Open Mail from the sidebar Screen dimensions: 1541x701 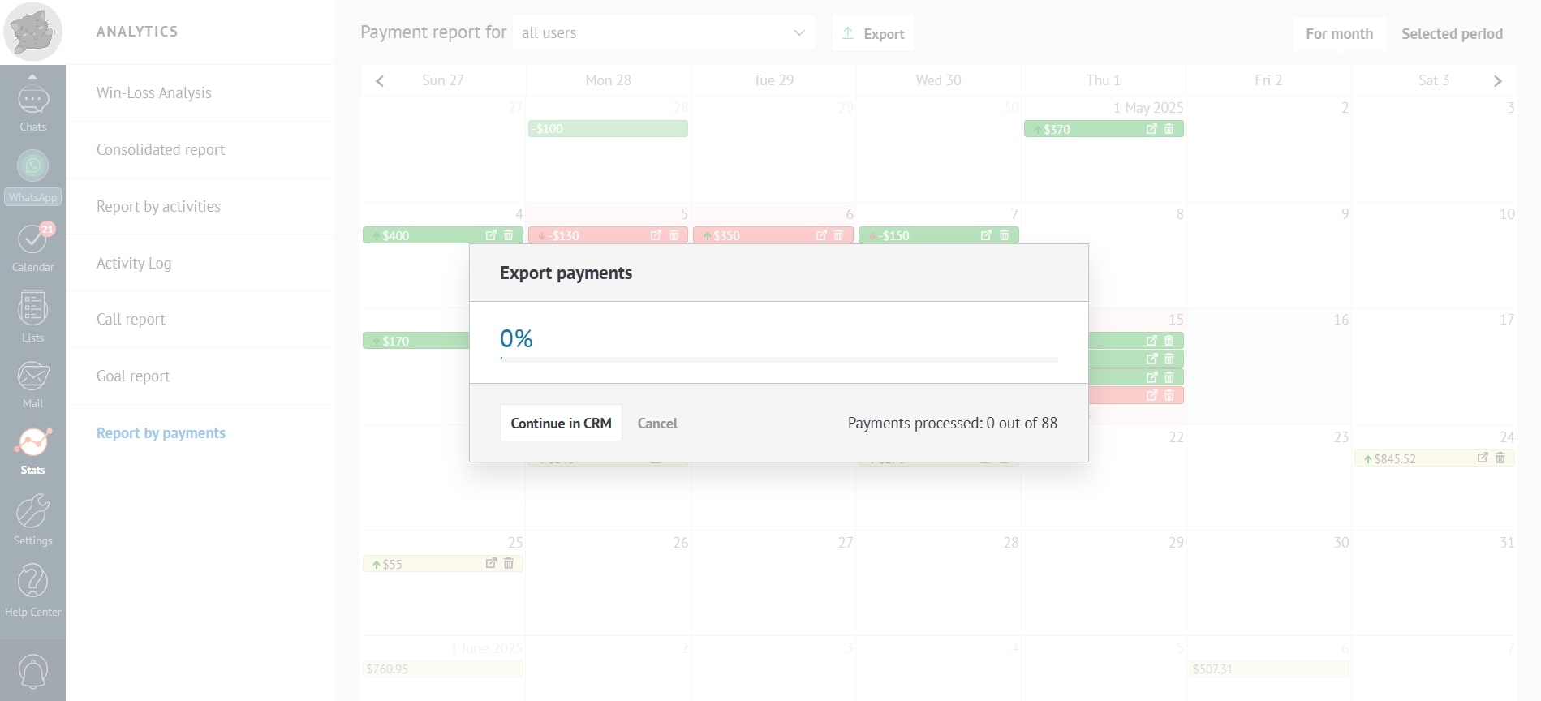tap(32, 384)
